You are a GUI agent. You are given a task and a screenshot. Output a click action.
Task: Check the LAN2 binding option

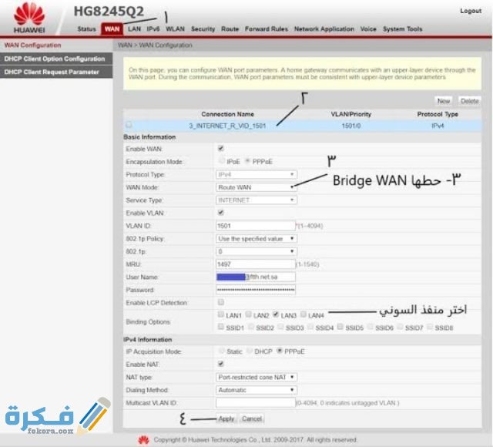248,314
